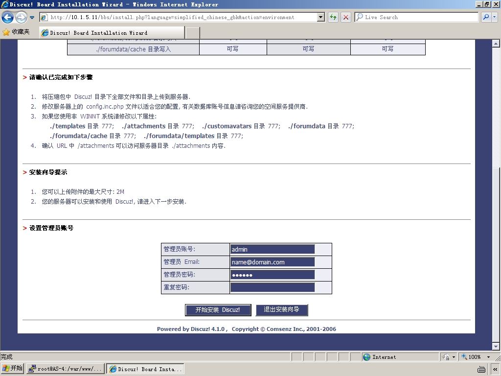Click the 重复密码: label cell

(195, 287)
